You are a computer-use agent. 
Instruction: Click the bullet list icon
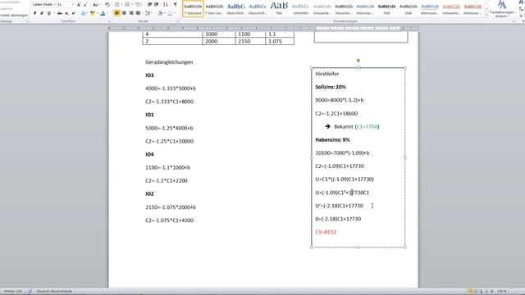pos(116,4)
